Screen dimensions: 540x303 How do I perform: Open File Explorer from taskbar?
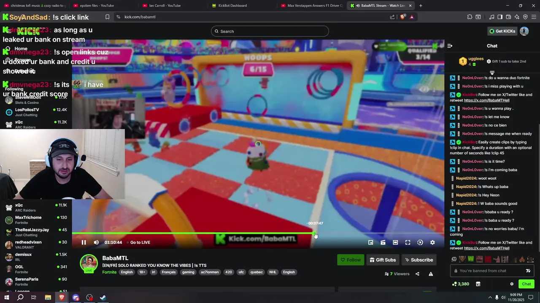(x=48, y=298)
